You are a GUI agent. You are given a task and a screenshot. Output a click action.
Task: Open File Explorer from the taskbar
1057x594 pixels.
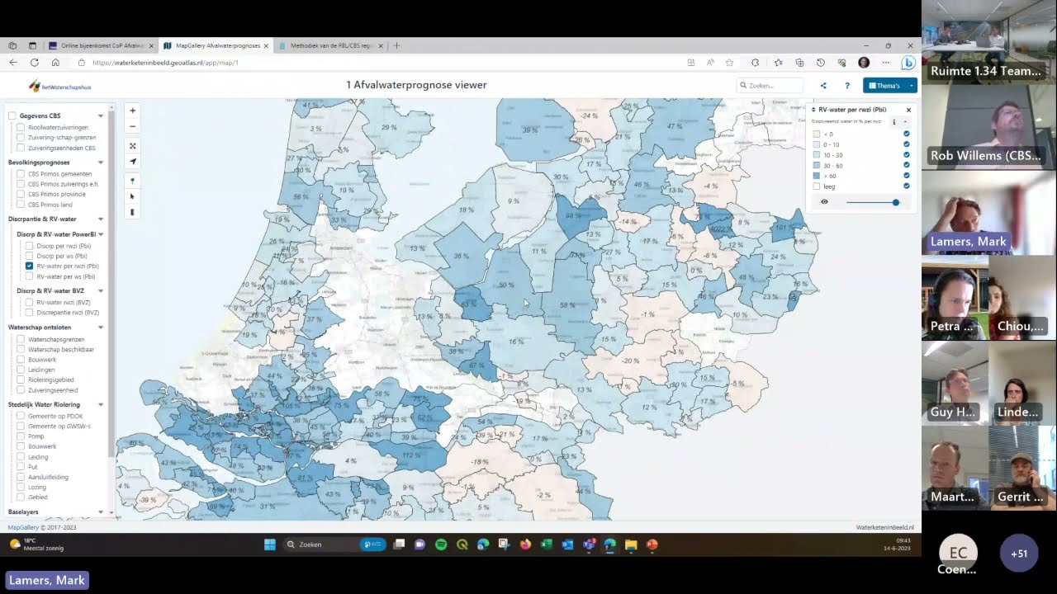[631, 544]
